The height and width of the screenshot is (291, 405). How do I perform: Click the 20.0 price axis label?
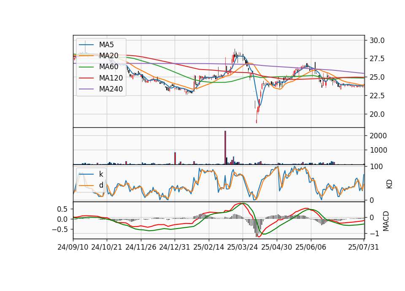point(377,114)
